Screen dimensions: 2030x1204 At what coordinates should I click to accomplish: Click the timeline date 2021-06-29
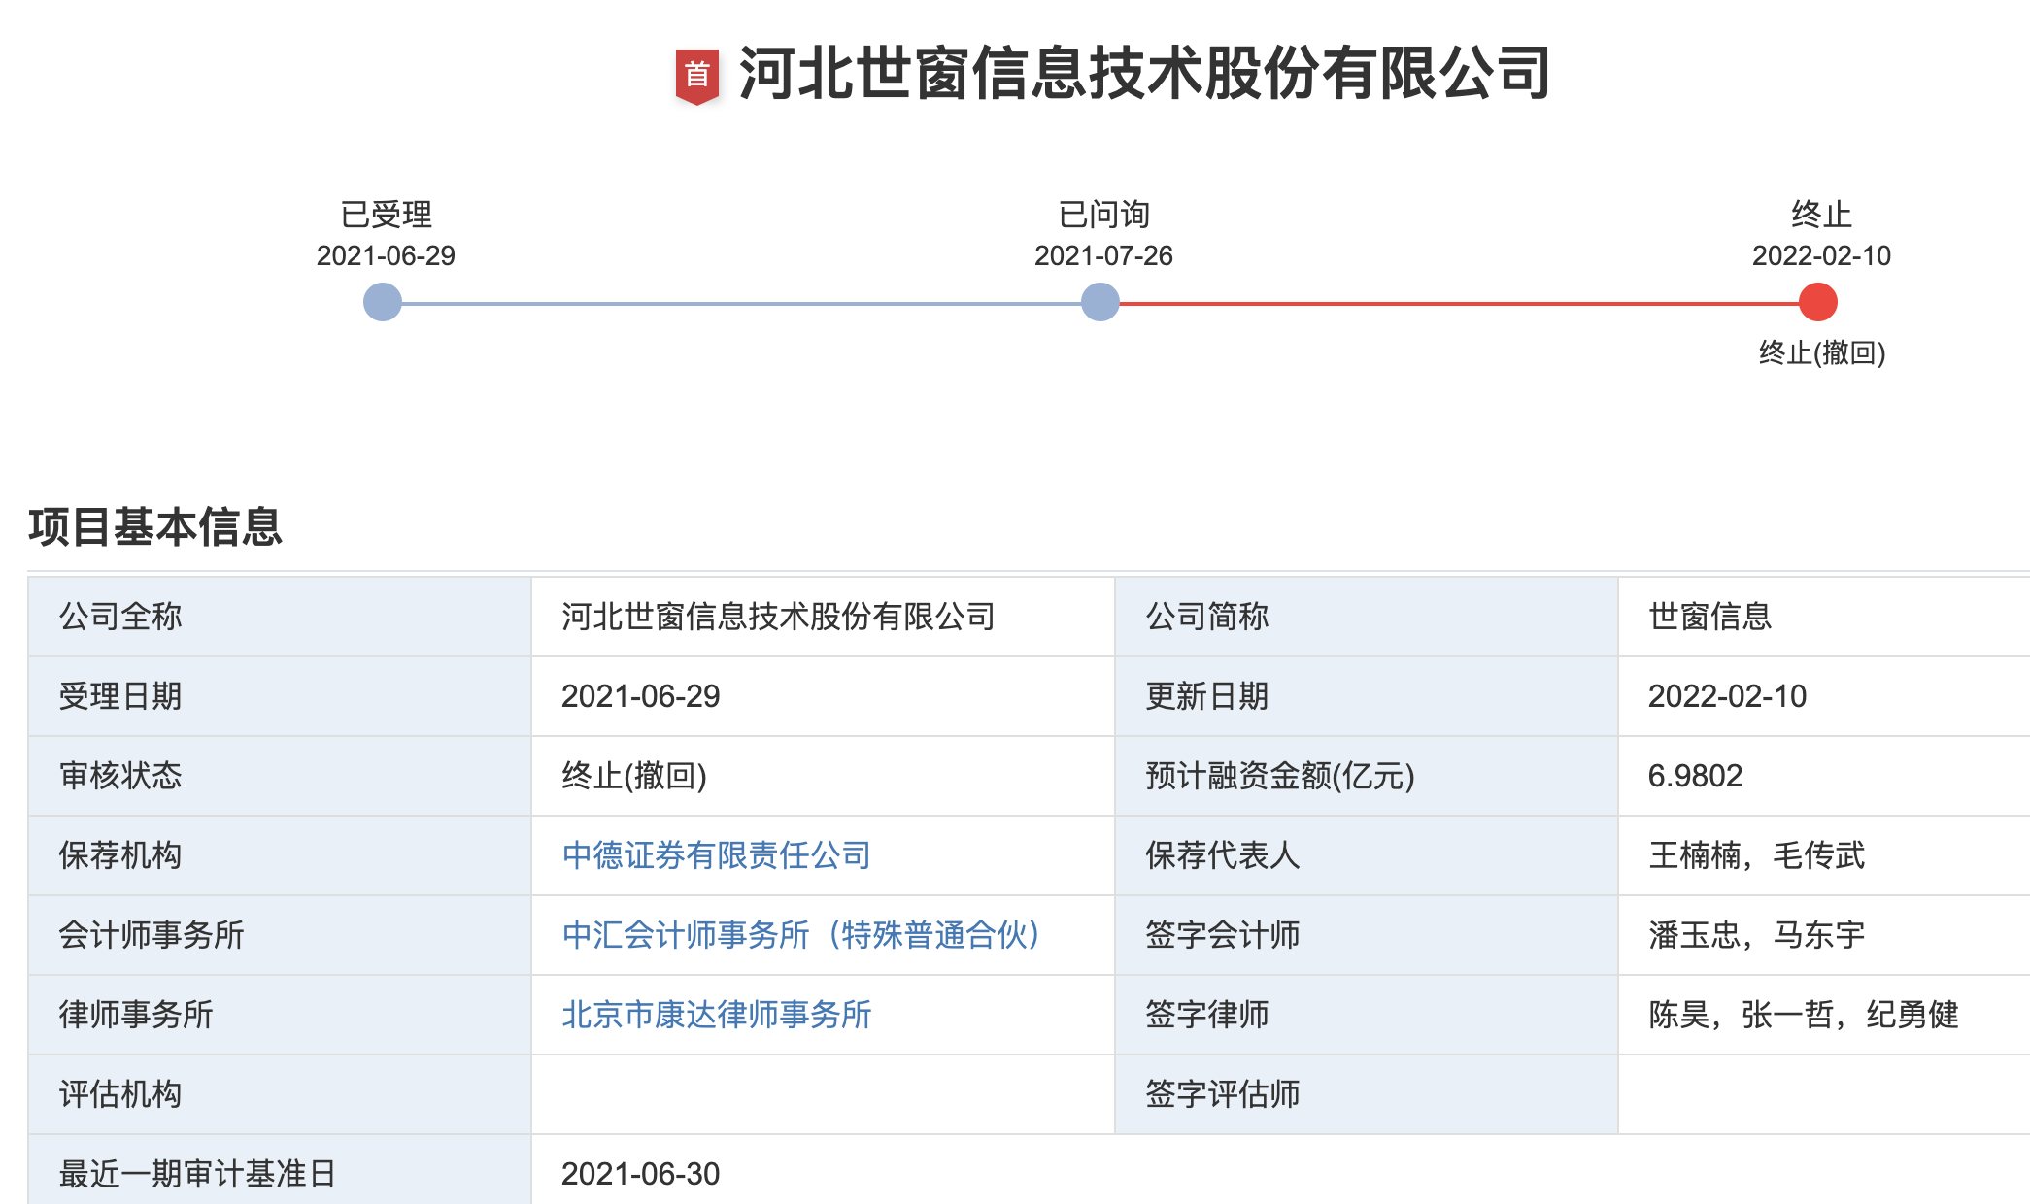click(386, 256)
